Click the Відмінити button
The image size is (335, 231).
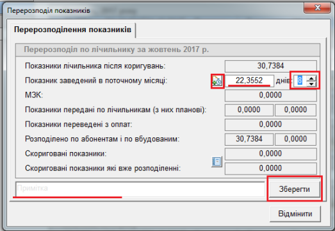(x=295, y=214)
